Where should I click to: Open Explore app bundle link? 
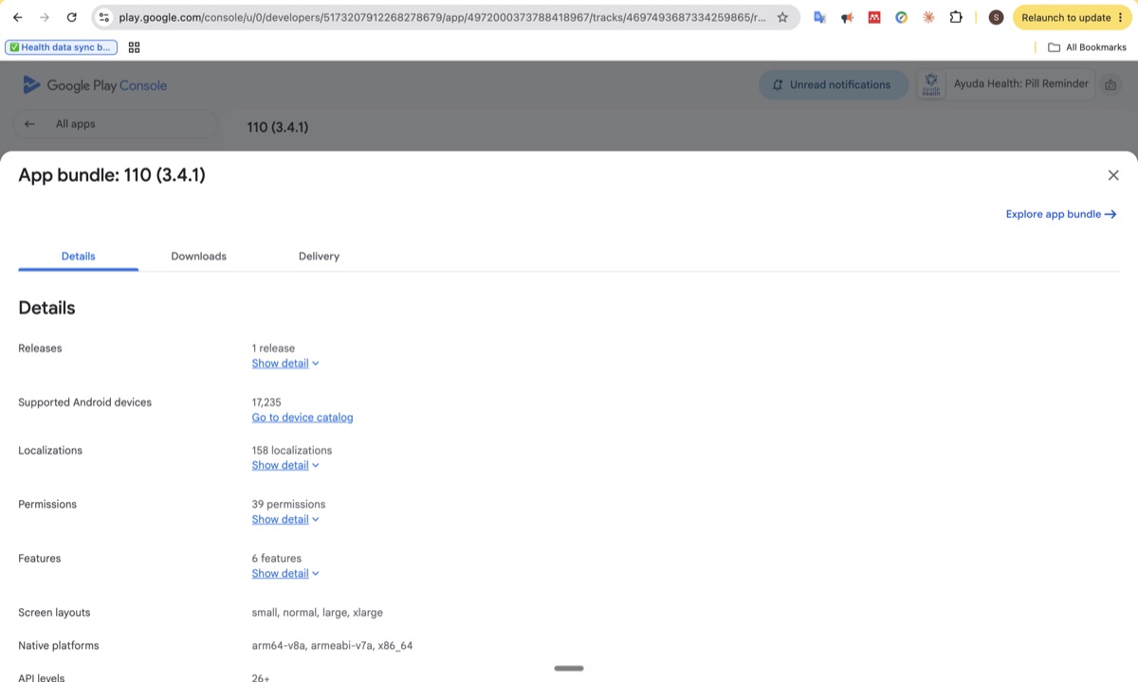point(1061,214)
